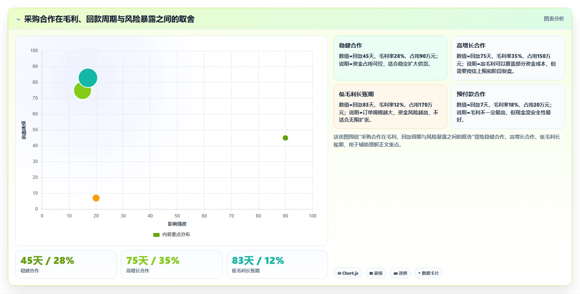This screenshot has width=580, height=294.
Task: Click the Chart.js chip icon
Action: coord(339,273)
